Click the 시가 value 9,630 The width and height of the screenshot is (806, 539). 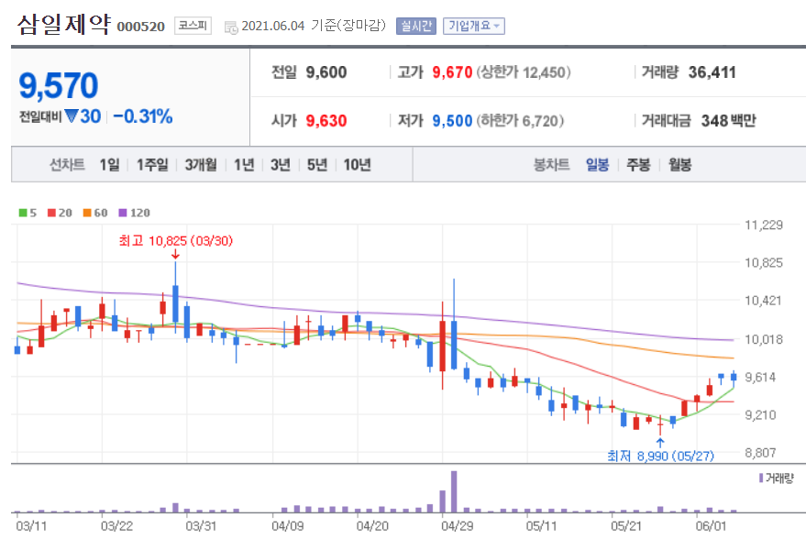[x=326, y=121]
